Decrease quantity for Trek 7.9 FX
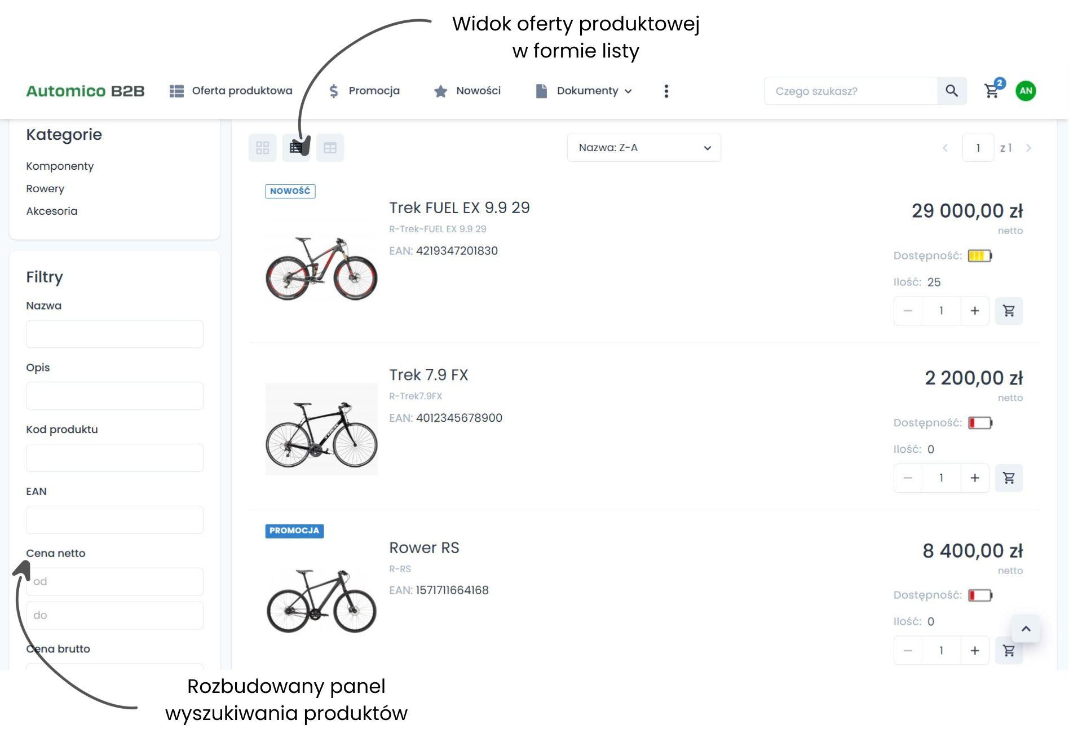 pos(908,478)
